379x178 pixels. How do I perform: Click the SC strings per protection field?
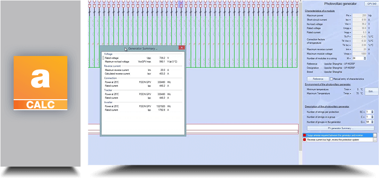368,112
